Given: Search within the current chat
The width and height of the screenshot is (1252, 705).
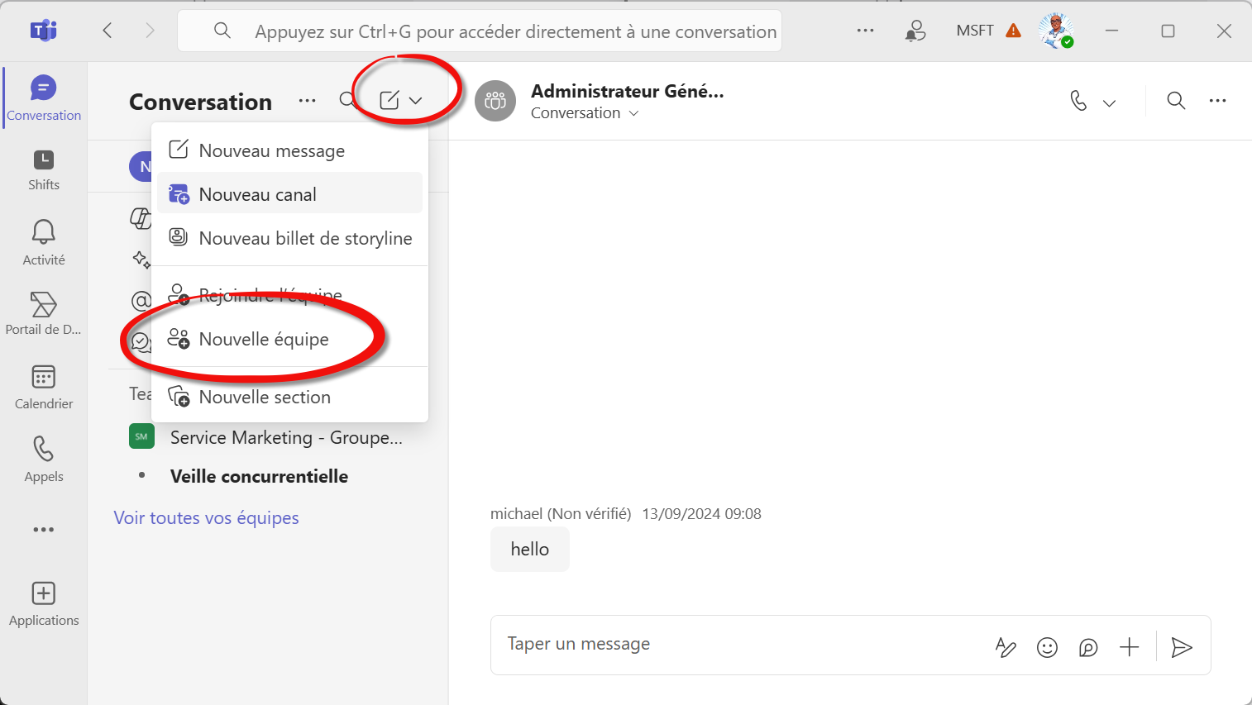Looking at the screenshot, I should pyautogui.click(x=1175, y=101).
